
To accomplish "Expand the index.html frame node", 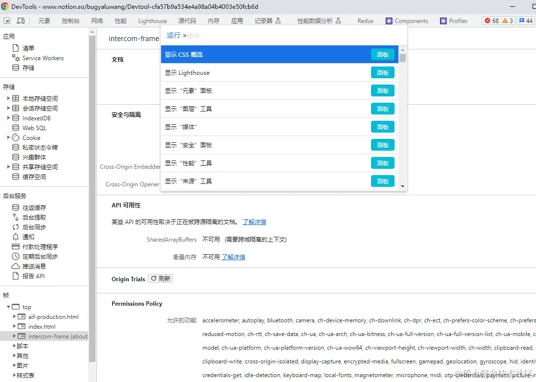I will coord(14,327).
